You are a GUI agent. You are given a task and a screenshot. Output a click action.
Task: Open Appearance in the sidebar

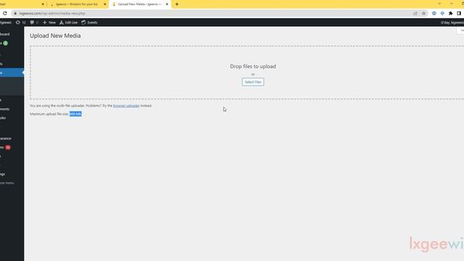coord(6,138)
